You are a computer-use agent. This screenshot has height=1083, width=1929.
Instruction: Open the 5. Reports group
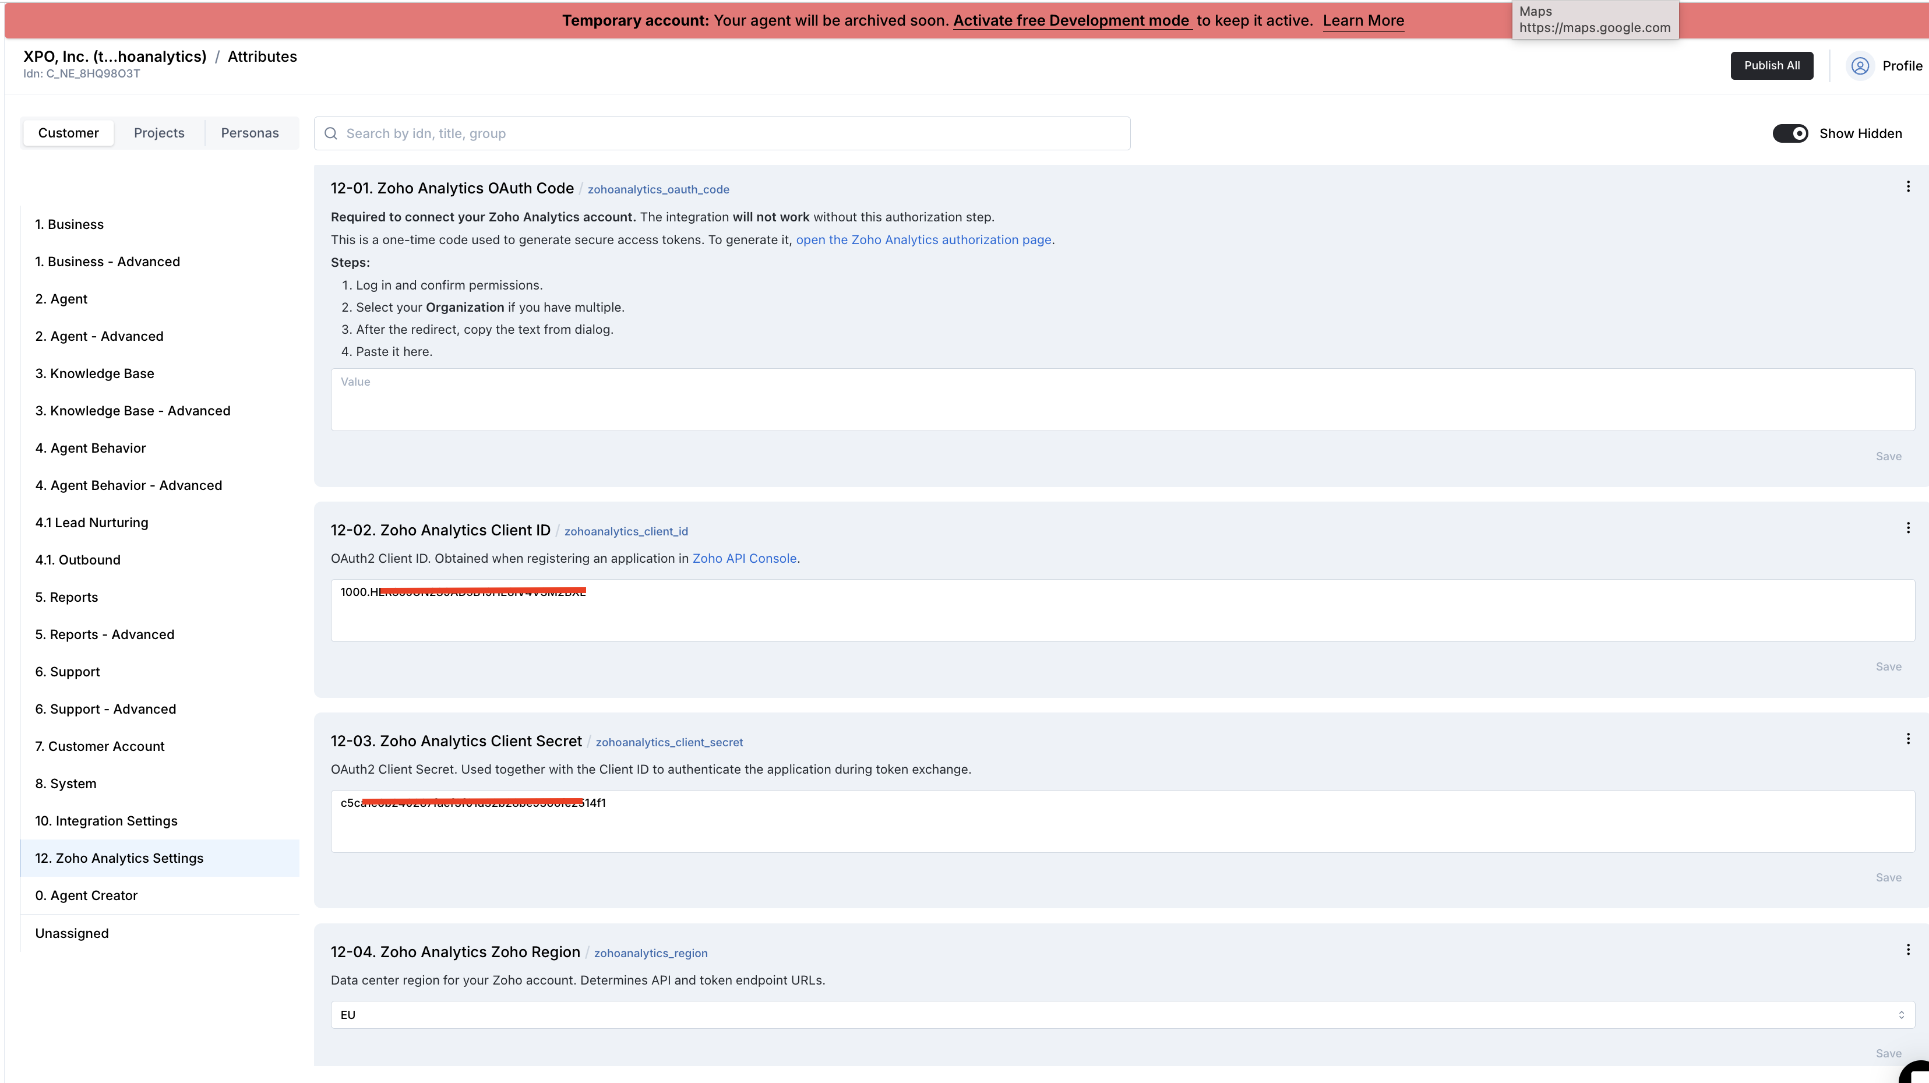pyautogui.click(x=160, y=598)
